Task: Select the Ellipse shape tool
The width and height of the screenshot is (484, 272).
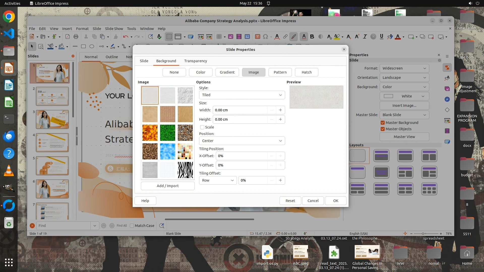Action: [92, 46]
